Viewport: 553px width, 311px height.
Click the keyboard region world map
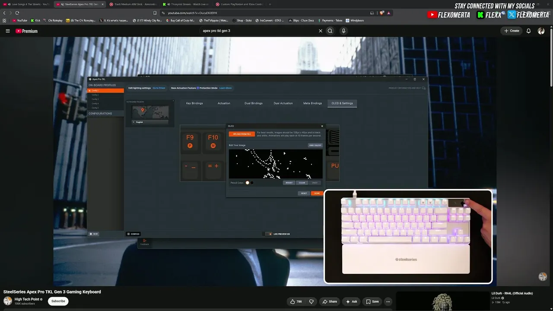coord(150,111)
